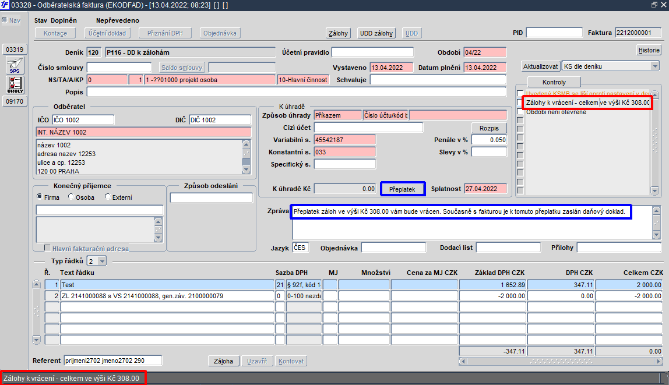Screen dimensions: 669x385
Task: Open the ÚKOLY tasks checklist icon
Action: (15, 85)
